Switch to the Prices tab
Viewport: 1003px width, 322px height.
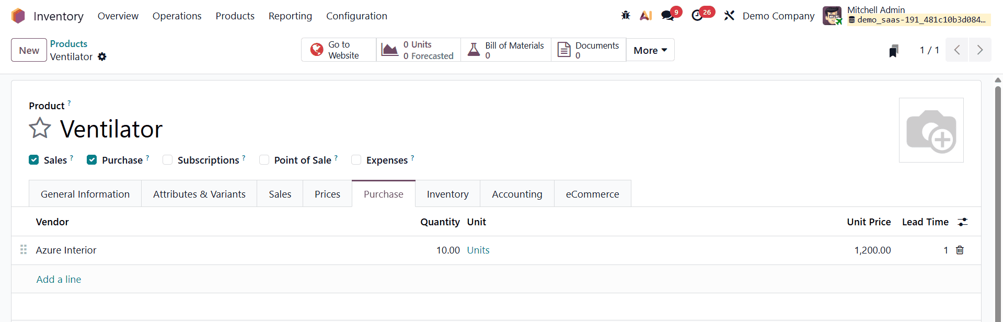click(327, 194)
